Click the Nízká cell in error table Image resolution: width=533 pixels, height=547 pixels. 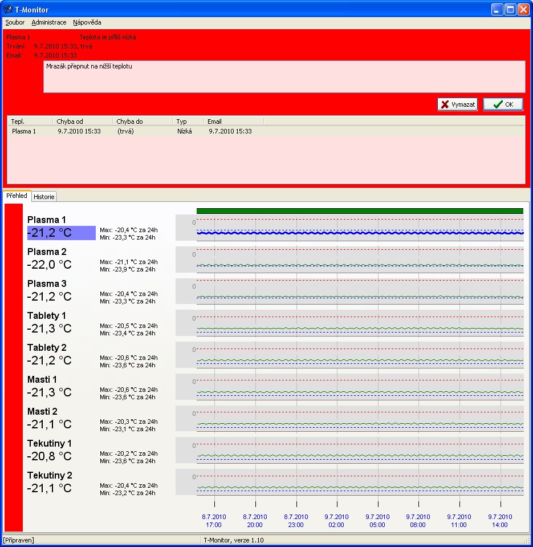click(x=184, y=131)
